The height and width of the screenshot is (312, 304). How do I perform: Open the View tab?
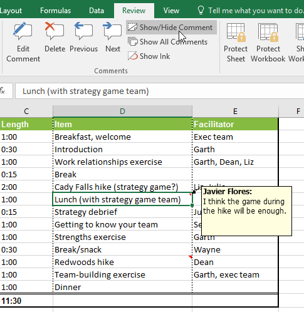(x=171, y=11)
